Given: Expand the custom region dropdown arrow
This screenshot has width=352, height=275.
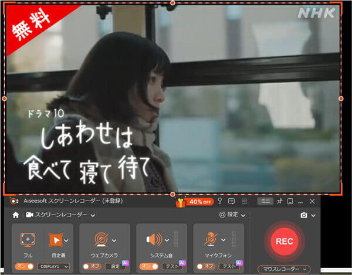Looking at the screenshot, I should (66, 240).
